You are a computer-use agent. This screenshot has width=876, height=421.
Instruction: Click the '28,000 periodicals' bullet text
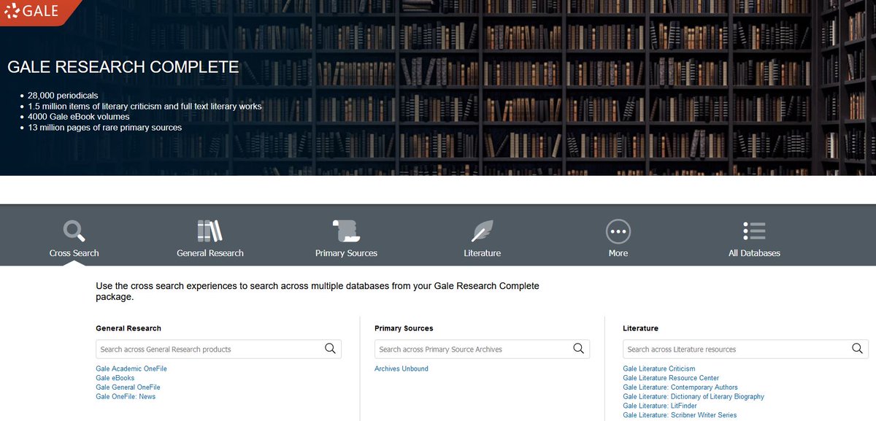click(63, 96)
